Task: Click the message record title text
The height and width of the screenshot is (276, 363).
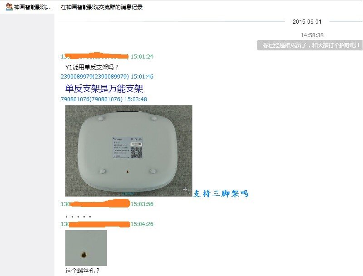Action: tap(102, 7)
